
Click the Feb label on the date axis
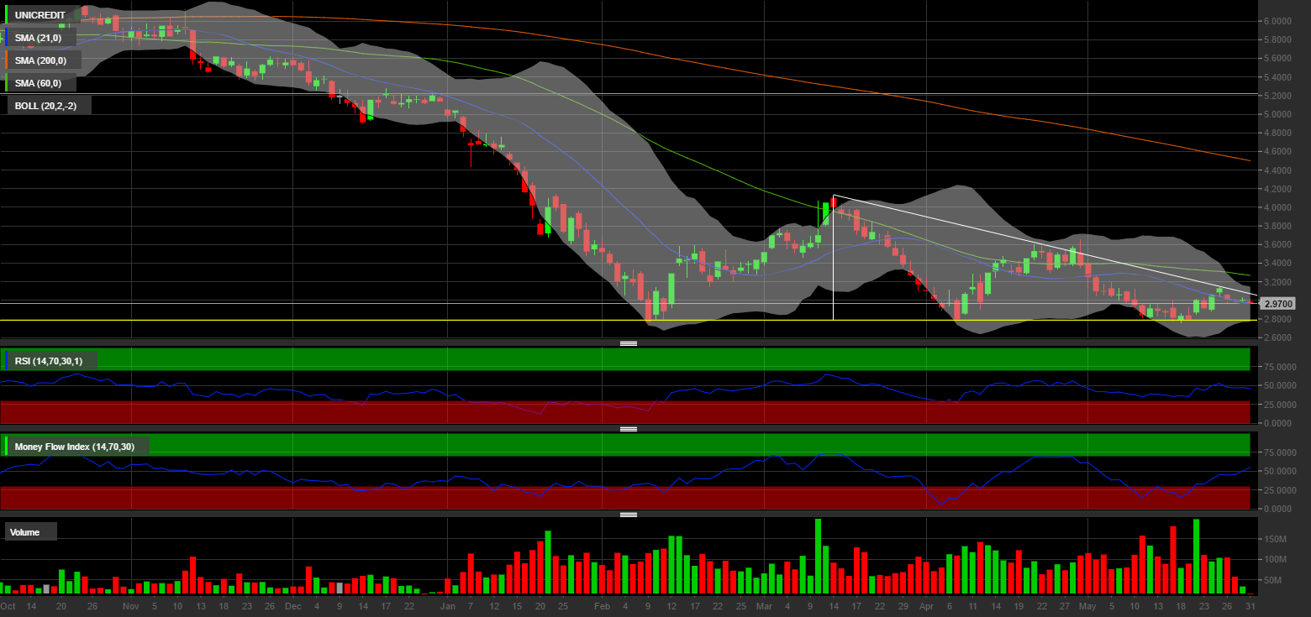(601, 605)
